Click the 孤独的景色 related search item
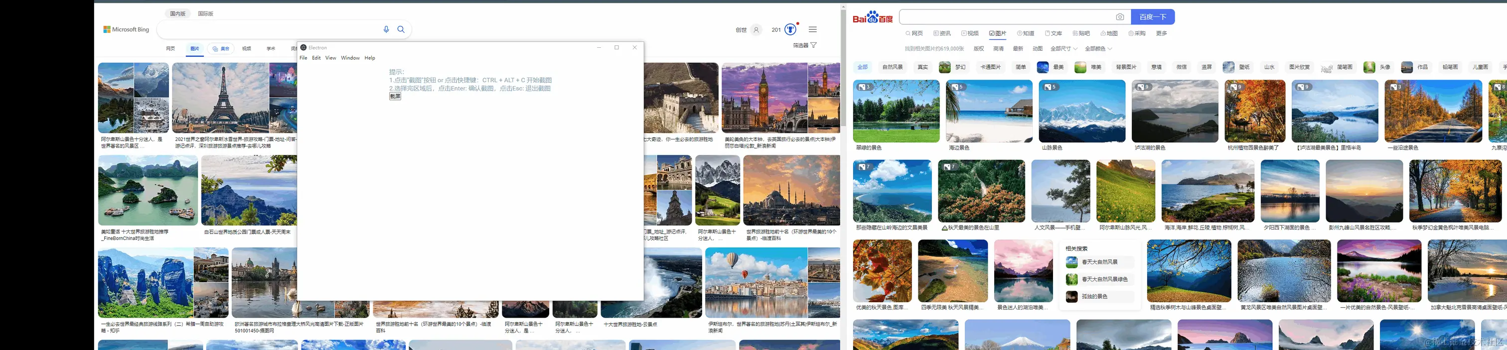This screenshot has height=350, width=1507. [1099, 297]
